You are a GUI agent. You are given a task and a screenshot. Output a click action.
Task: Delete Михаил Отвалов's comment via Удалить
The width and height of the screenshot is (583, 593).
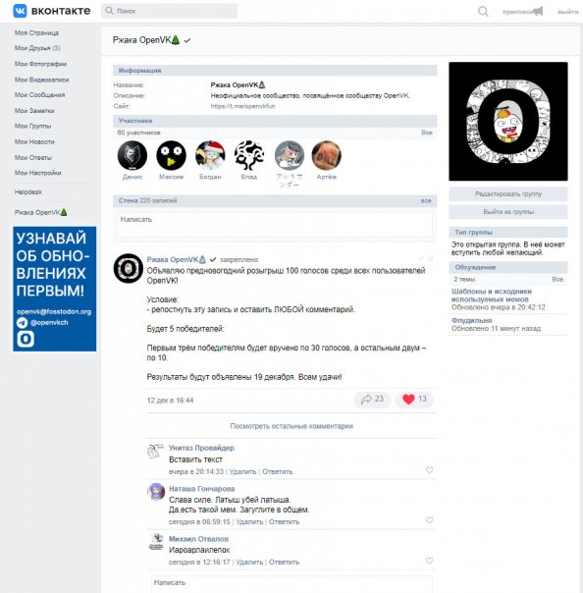pos(249,563)
